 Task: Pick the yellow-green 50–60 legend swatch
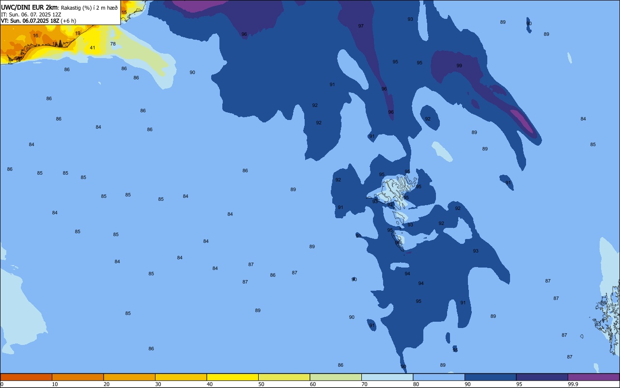point(284,377)
